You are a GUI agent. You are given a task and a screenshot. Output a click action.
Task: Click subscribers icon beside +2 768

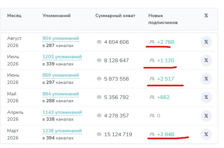point(152,42)
